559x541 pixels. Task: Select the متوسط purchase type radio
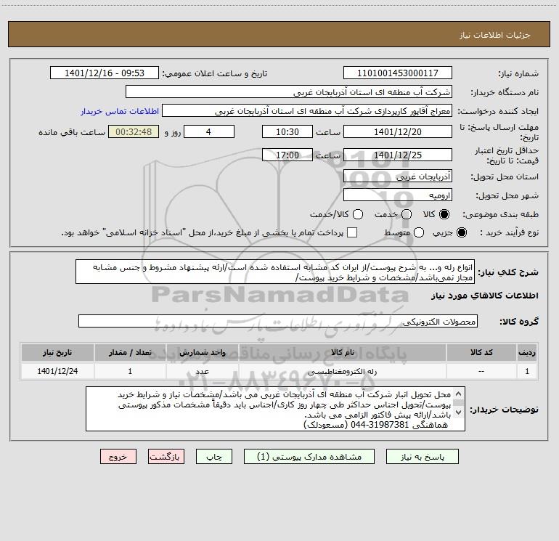(419, 233)
